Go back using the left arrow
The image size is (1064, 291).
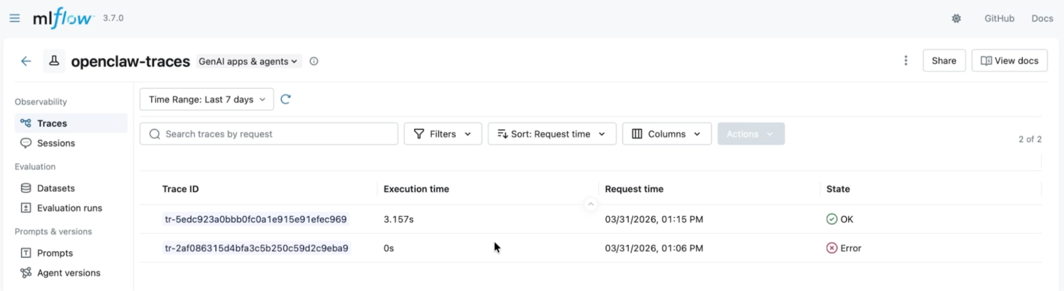[x=26, y=61]
